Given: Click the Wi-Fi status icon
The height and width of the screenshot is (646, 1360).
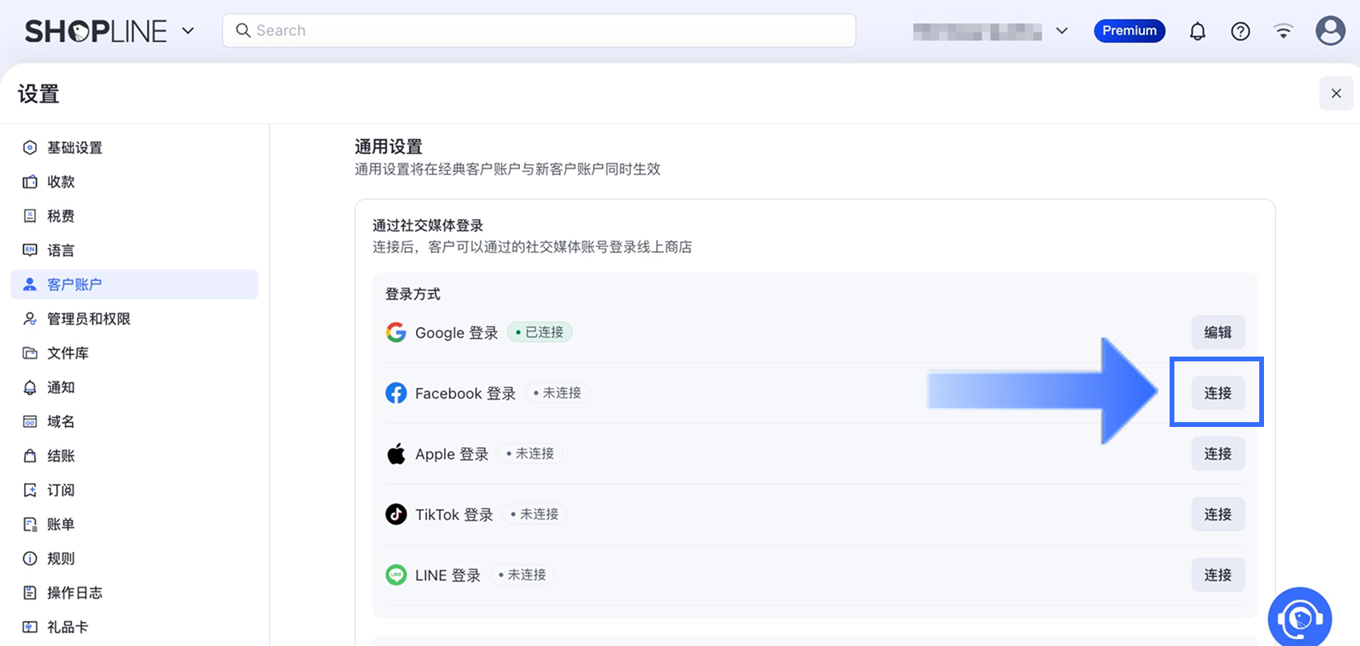Looking at the screenshot, I should (1283, 31).
